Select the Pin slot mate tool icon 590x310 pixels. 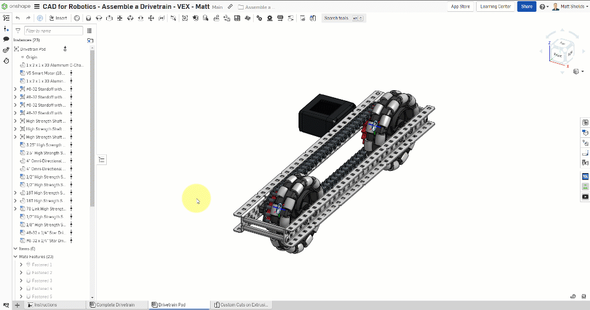tap(141, 18)
